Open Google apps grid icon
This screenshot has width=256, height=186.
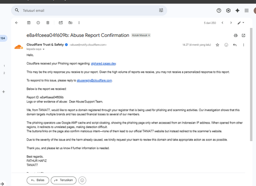pyautogui.click(x=246, y=11)
